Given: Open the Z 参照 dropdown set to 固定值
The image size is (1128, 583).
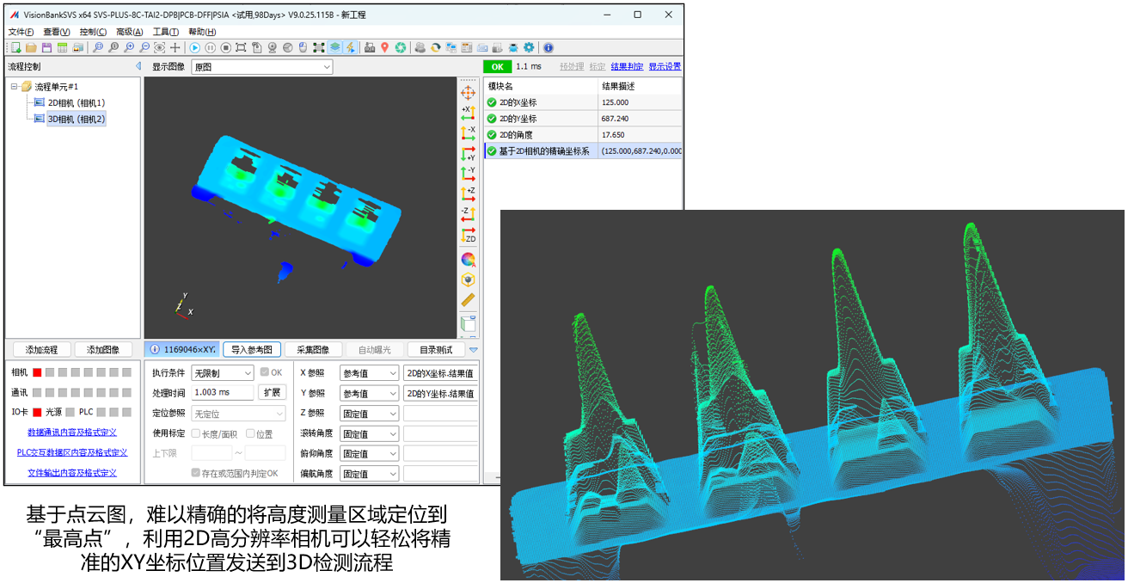Looking at the screenshot, I should 369,414.
